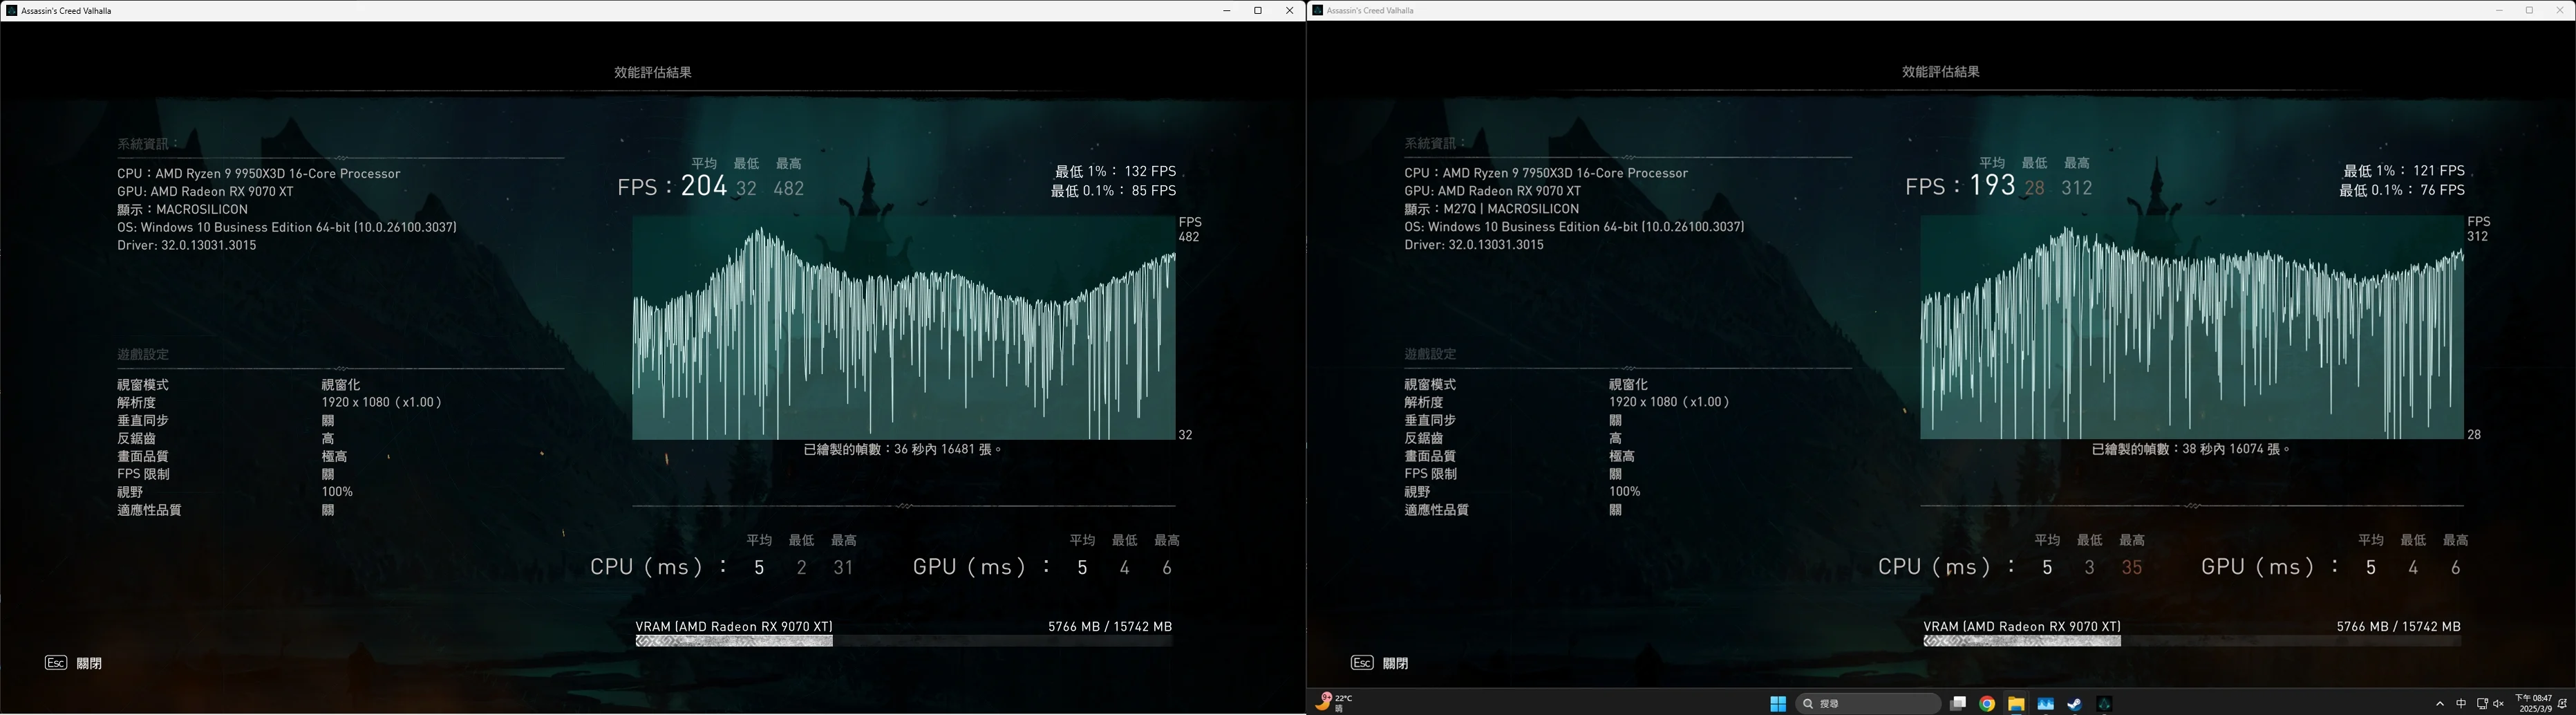
Task: Open Steam from the taskbar
Action: [x=2076, y=703]
